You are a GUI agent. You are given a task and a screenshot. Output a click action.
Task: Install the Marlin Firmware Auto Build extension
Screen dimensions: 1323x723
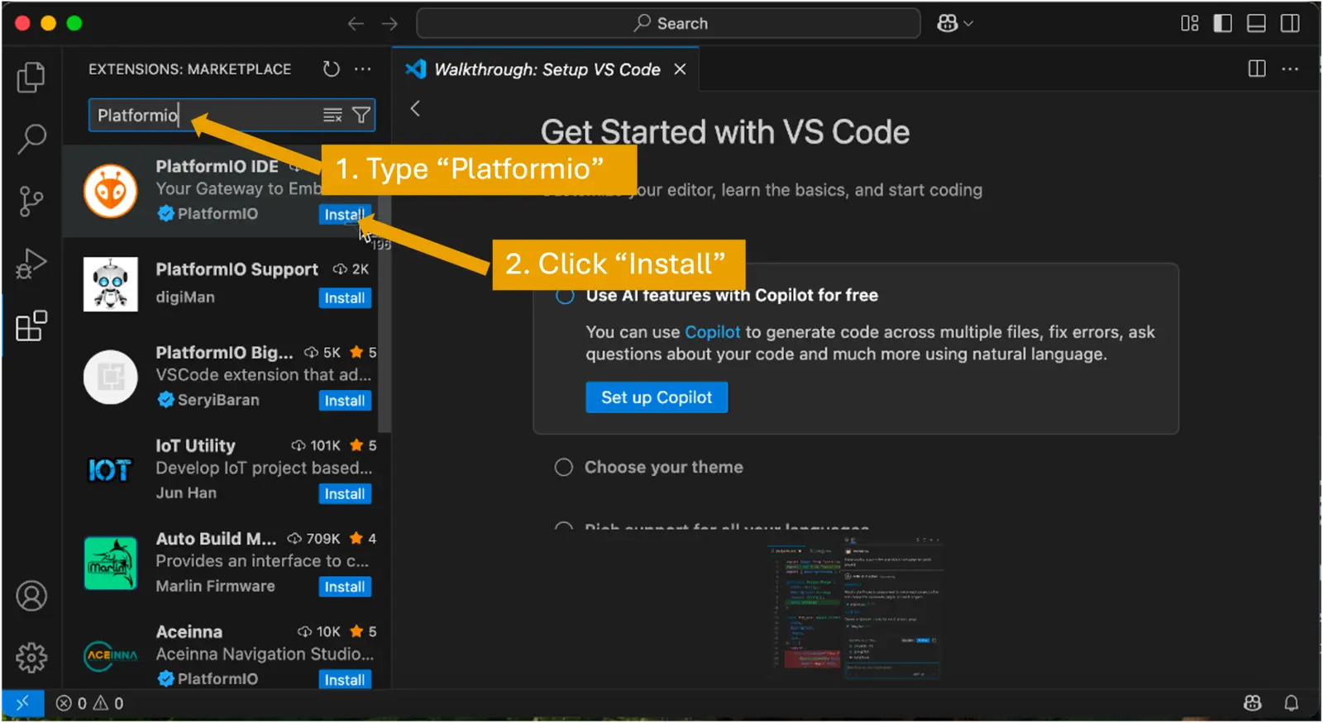345,587
